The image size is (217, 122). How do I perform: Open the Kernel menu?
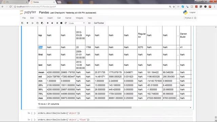[68, 18]
